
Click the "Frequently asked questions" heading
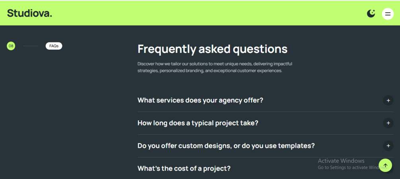212,49
